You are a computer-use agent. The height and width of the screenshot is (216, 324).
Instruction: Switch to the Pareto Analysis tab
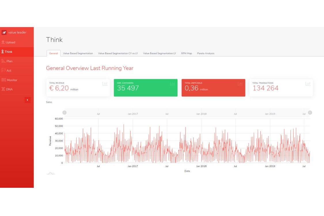click(x=206, y=53)
